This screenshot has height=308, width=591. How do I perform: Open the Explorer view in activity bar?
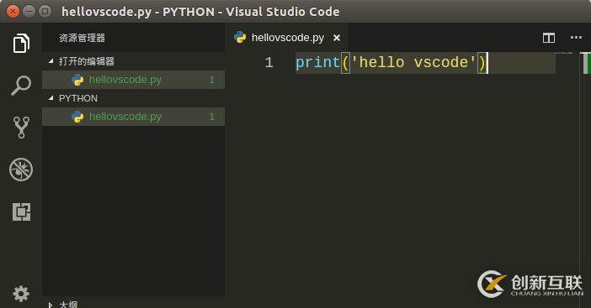click(x=21, y=43)
